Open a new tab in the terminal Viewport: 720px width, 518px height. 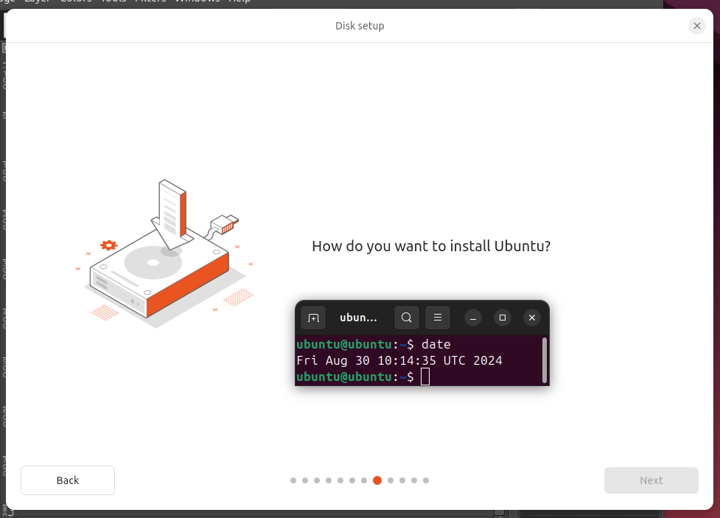(x=313, y=318)
